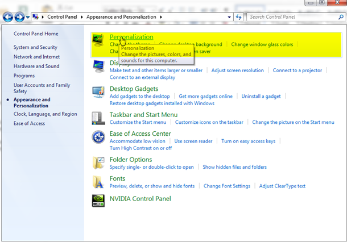
Task: Click the Display monitor icon
Action: pyautogui.click(x=98, y=66)
